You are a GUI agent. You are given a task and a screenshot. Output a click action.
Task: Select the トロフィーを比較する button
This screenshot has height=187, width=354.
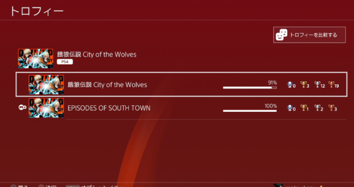(309, 35)
